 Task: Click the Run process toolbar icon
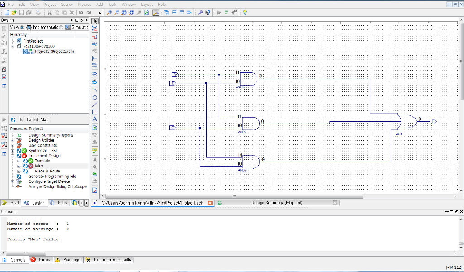coord(218,13)
